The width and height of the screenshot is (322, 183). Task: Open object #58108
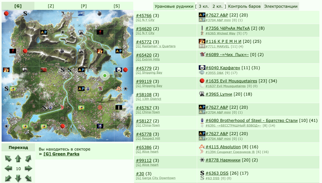144,95
